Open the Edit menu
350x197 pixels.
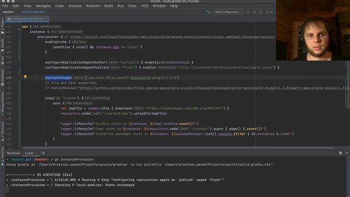(16, 6)
